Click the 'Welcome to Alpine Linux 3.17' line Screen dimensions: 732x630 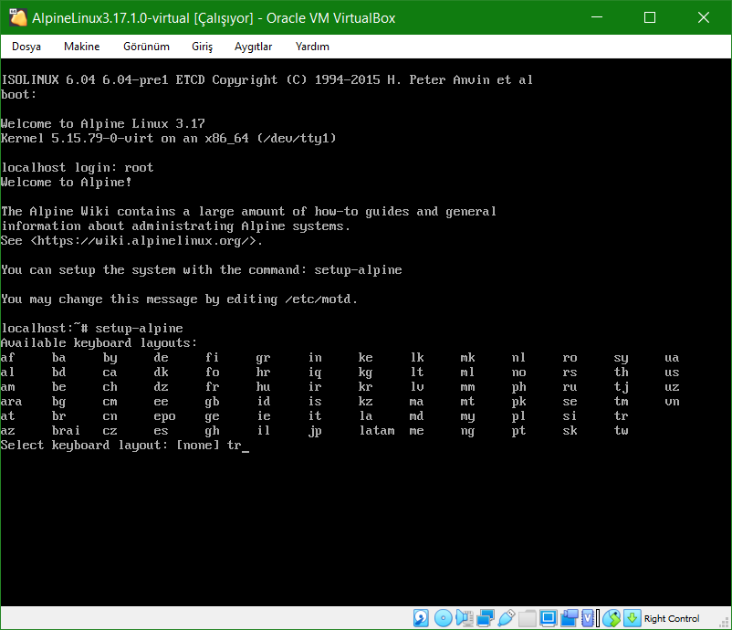click(x=103, y=124)
